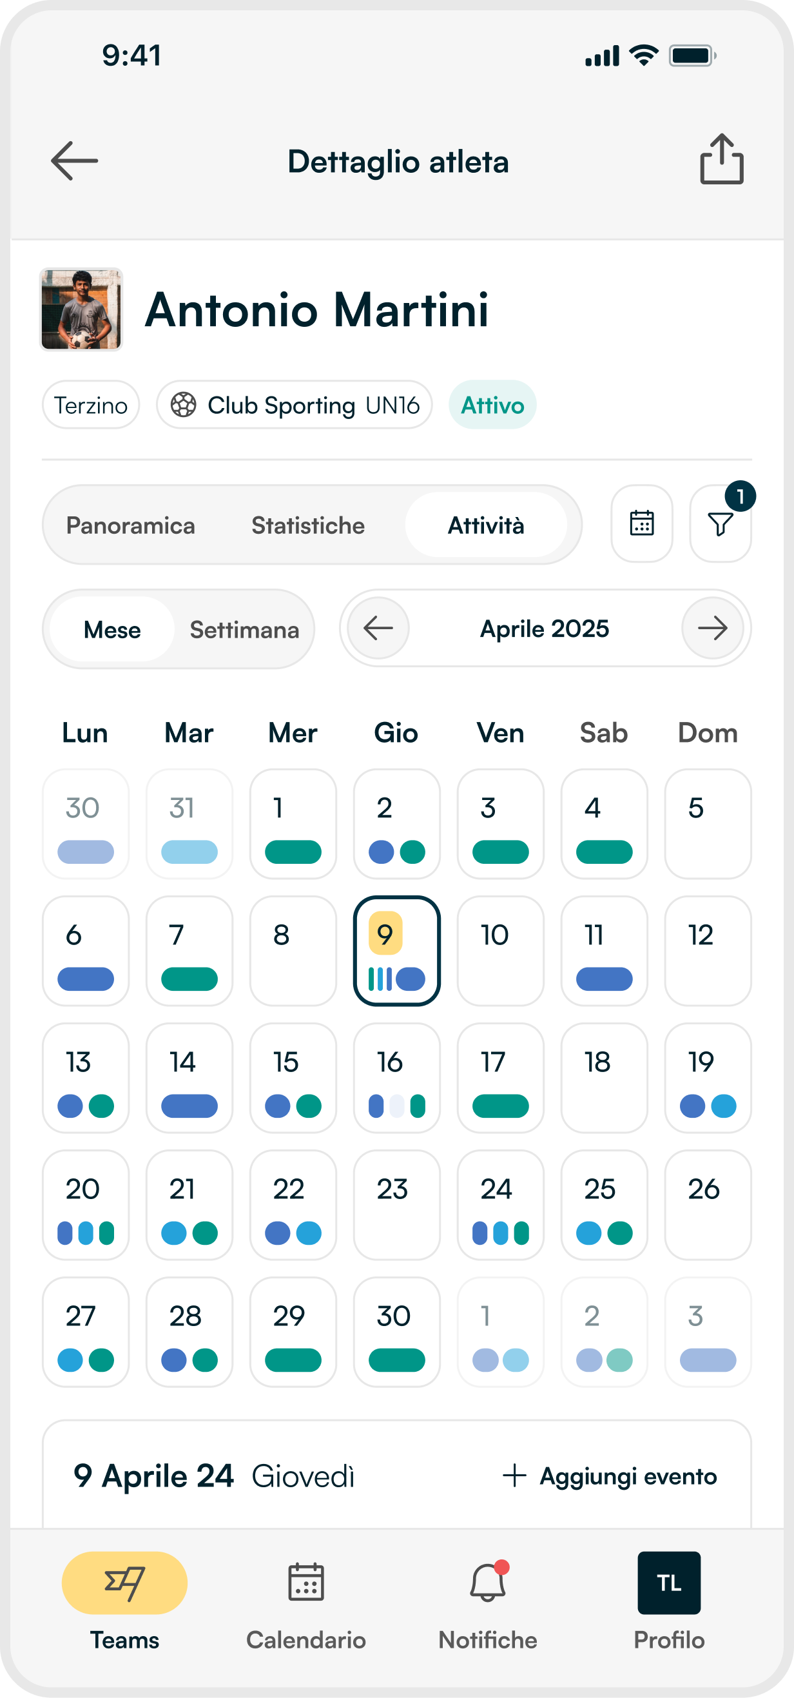Open the filter funnel icon
The width and height of the screenshot is (794, 1698).
720,524
